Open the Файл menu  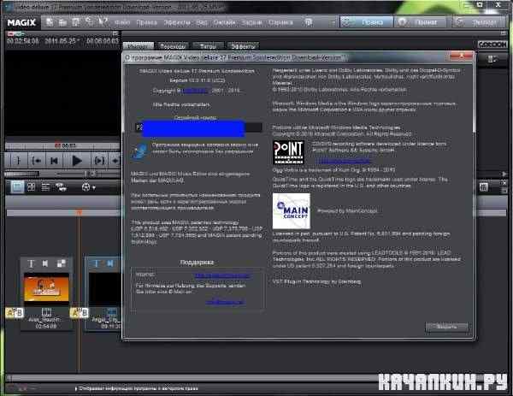click(x=122, y=22)
